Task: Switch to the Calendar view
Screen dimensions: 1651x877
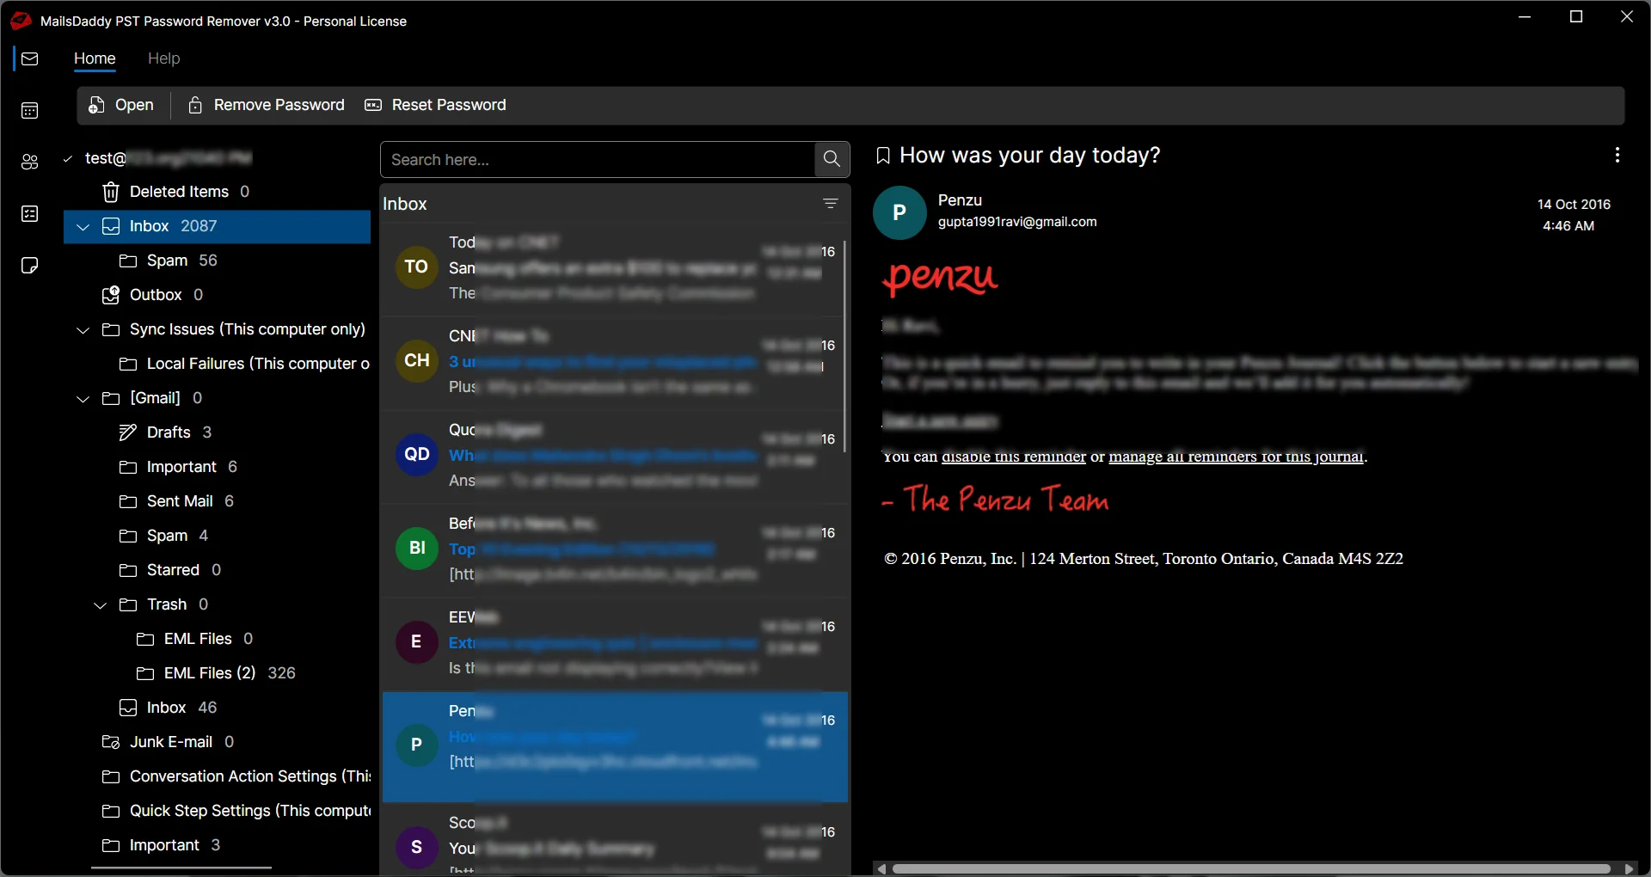Action: click(x=29, y=110)
